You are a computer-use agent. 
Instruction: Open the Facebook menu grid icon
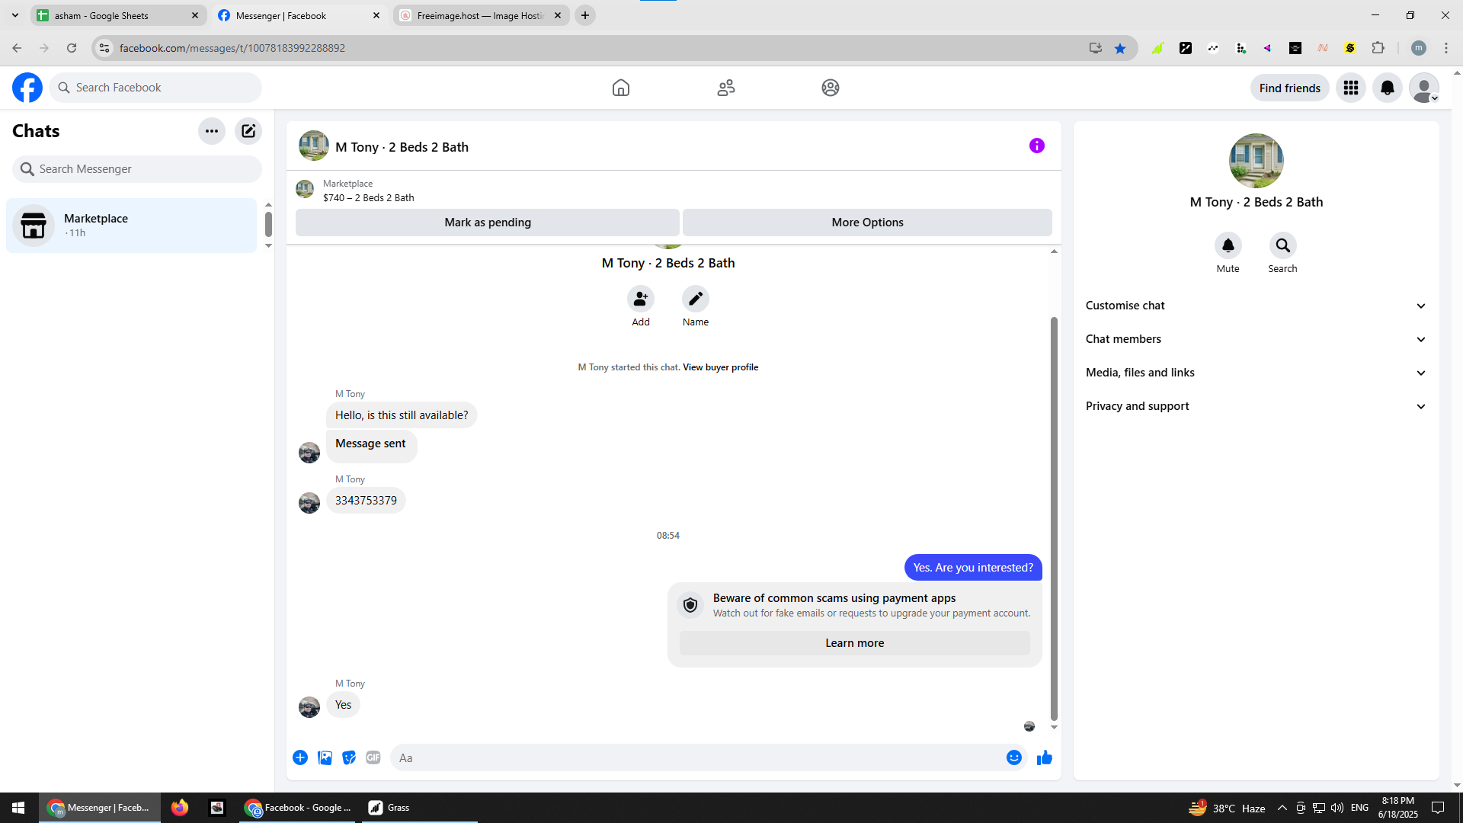tap(1351, 88)
